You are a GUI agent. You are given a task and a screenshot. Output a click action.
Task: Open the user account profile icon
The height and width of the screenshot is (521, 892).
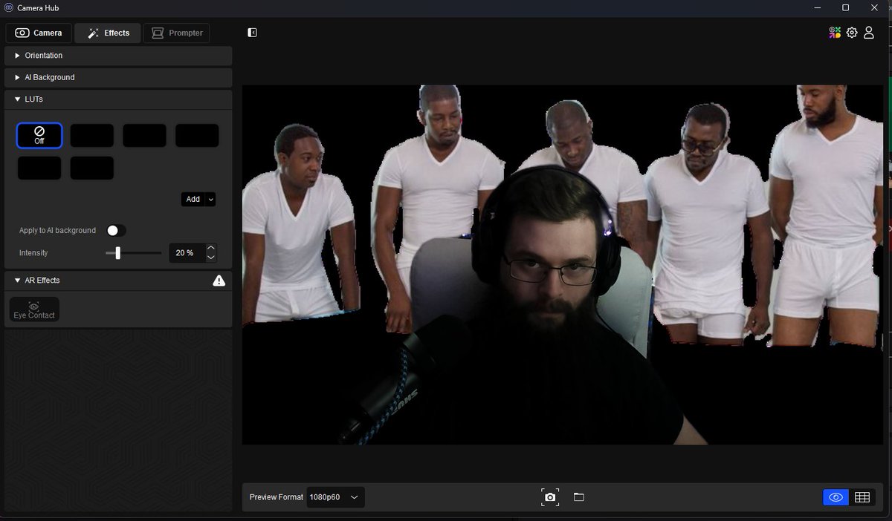click(x=868, y=33)
